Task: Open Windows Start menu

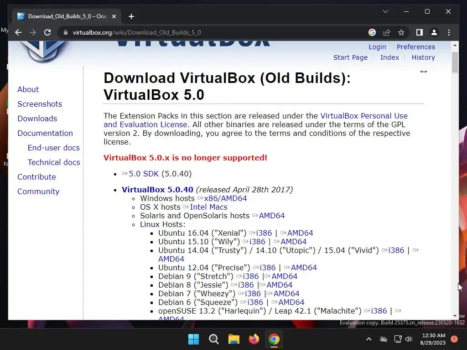Action: point(193,339)
